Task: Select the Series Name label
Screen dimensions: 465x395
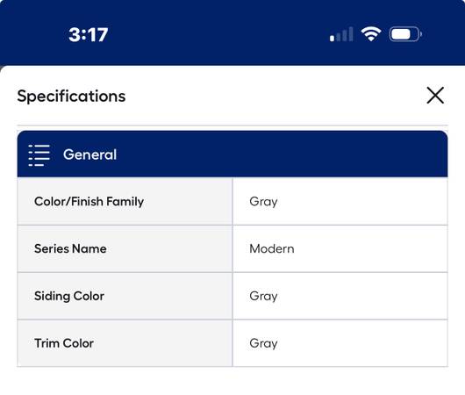Action: click(x=70, y=248)
